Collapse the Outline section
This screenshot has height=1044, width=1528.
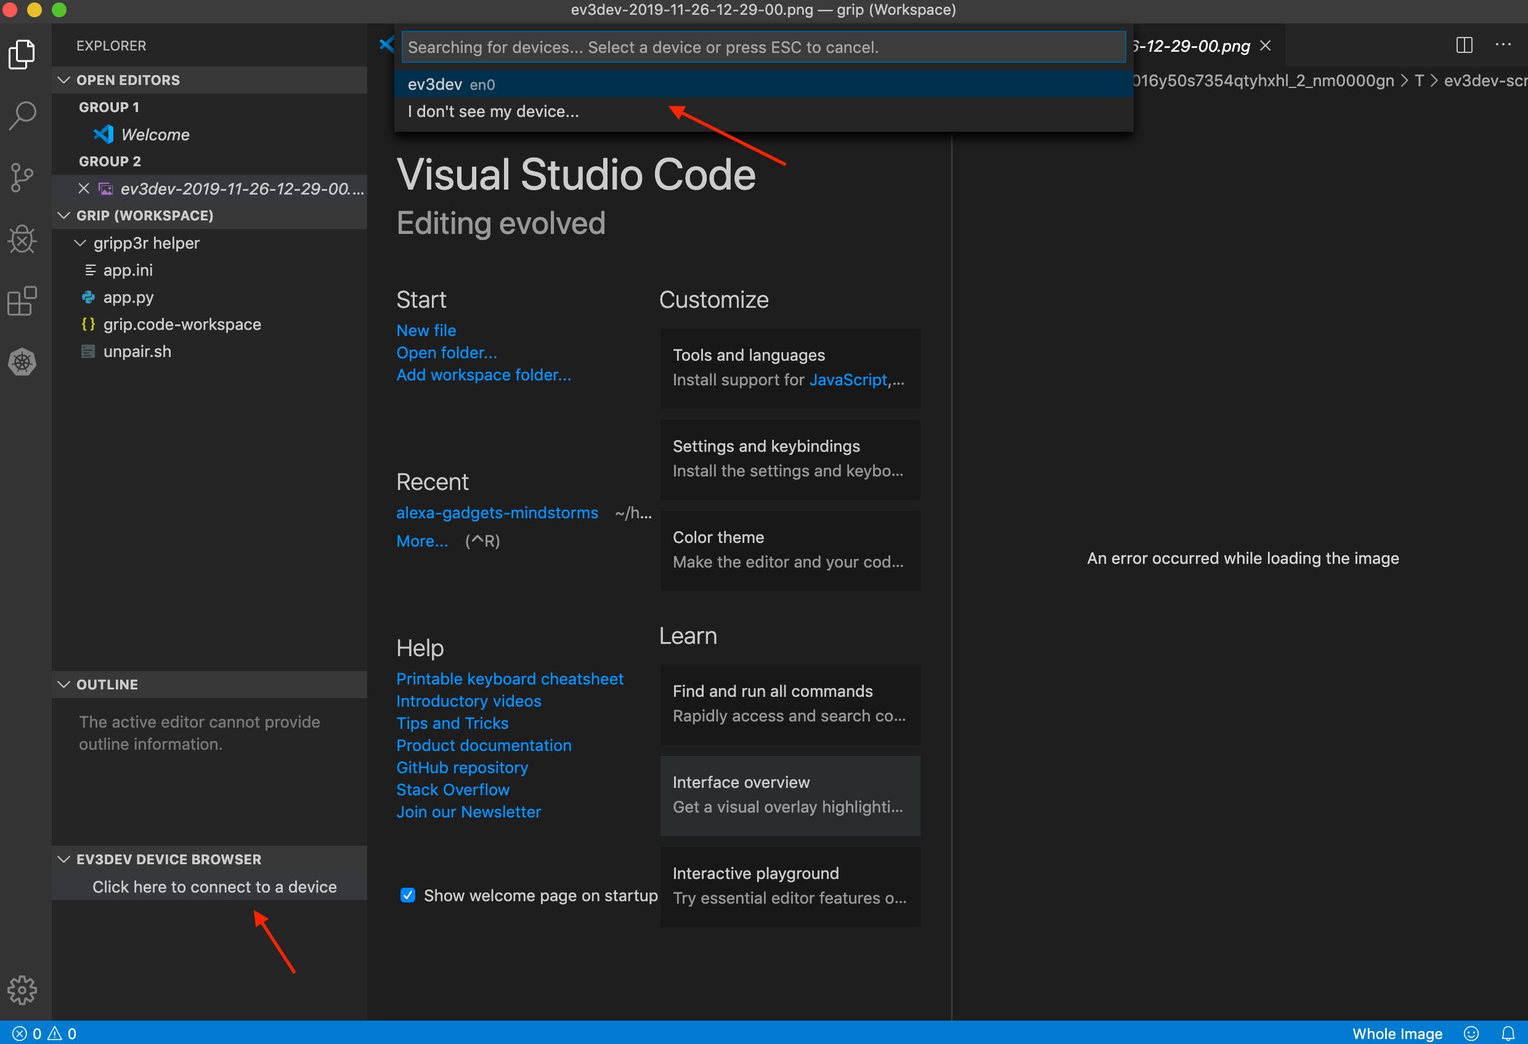click(x=64, y=685)
